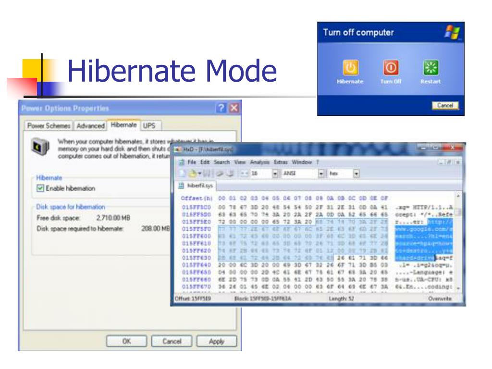Uncheck the Enable hibernation checkbox
The width and height of the screenshot is (492, 369).
(x=40, y=188)
